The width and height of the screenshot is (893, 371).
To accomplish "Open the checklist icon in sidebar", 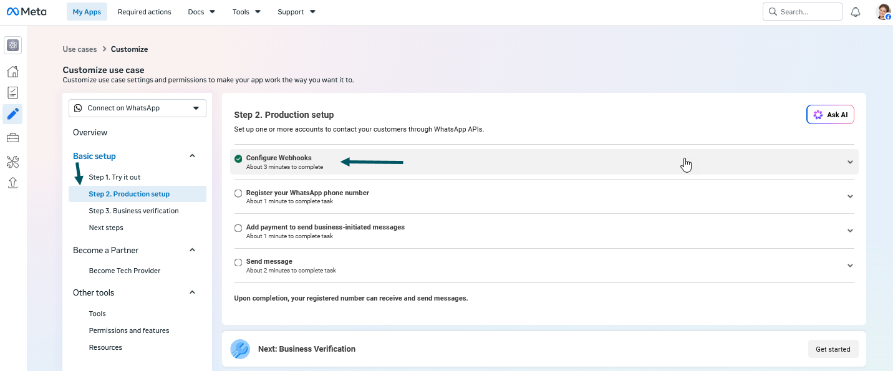I will pyautogui.click(x=12, y=93).
